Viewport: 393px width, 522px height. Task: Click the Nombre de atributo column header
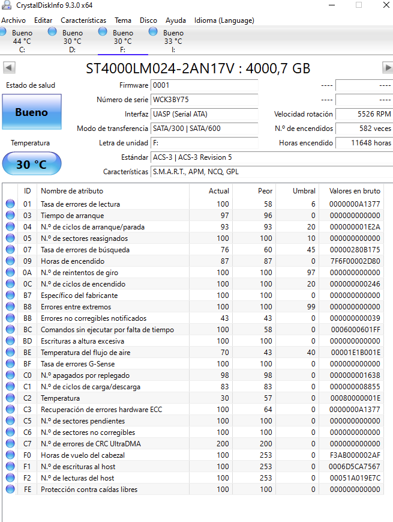113,191
